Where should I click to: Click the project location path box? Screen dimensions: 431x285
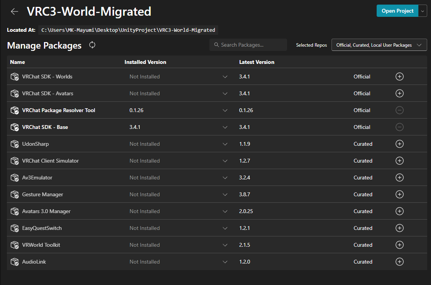click(128, 30)
